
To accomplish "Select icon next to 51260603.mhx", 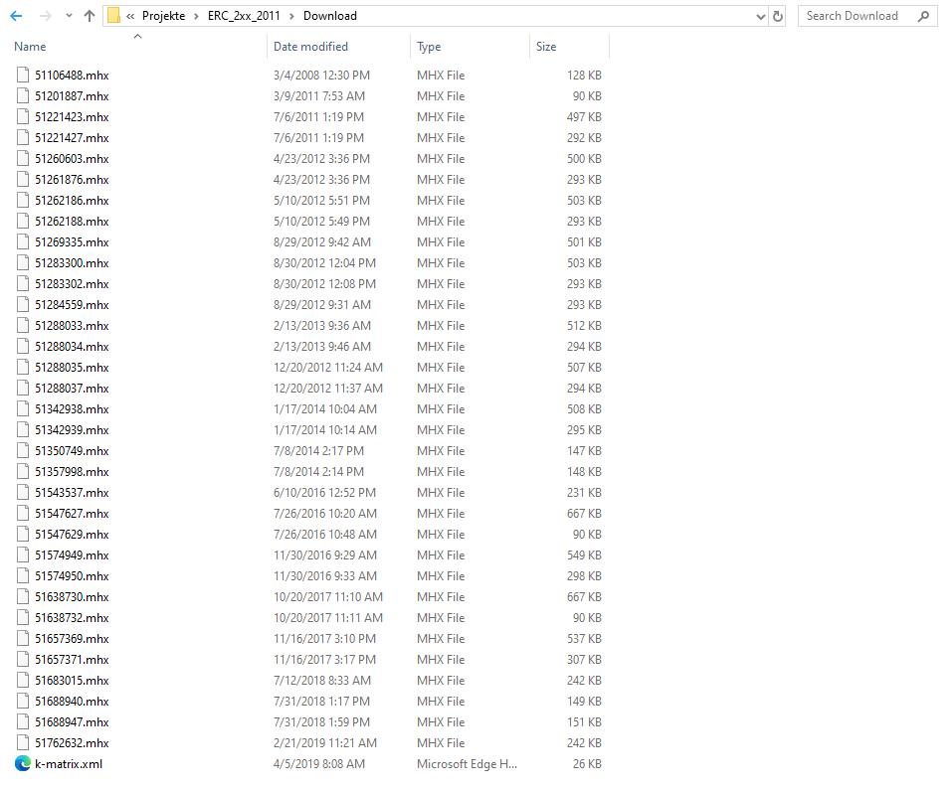I will click(x=23, y=159).
